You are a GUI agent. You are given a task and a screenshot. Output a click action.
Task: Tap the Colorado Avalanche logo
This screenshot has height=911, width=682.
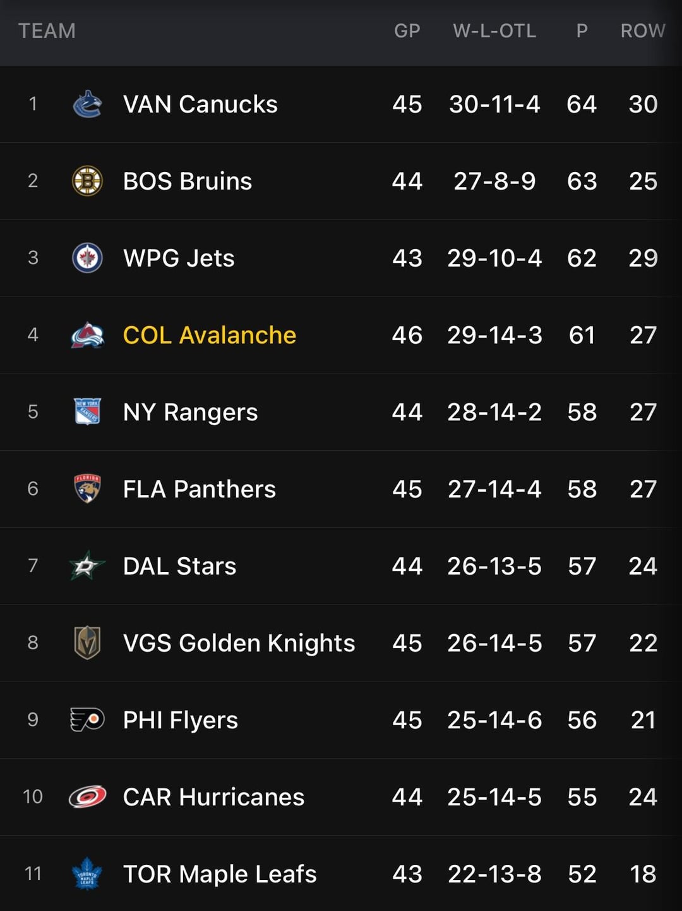[x=87, y=335]
